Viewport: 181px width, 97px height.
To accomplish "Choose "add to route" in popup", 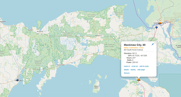I will [x=144, y=66].
